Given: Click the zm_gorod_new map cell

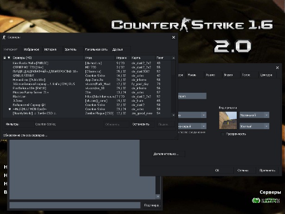Looking at the screenshot, I should point(142,113).
